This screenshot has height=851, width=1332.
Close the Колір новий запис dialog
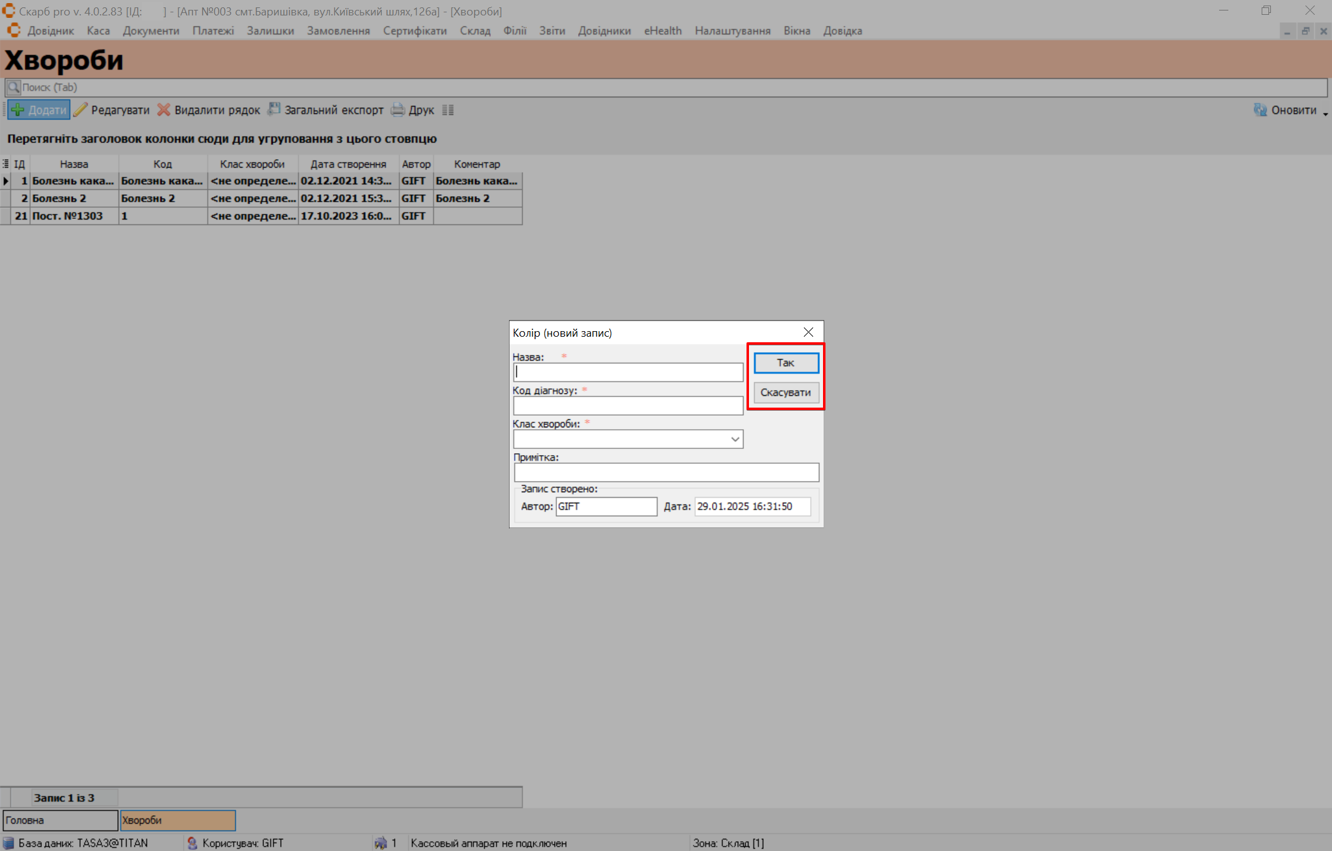(x=808, y=332)
